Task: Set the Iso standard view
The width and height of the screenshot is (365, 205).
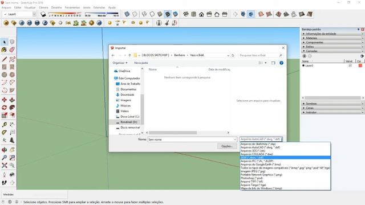Action: 186,14
